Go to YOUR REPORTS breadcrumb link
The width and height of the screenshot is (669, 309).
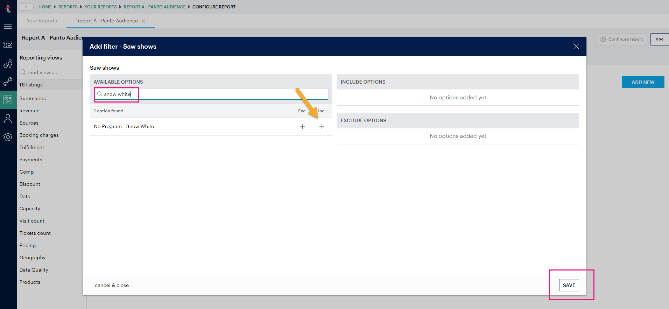click(x=100, y=7)
